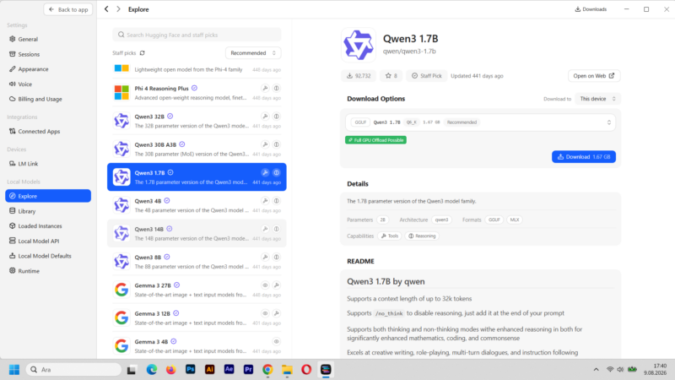
Task: Click the Qwen3 32B model logo
Action: click(121, 121)
